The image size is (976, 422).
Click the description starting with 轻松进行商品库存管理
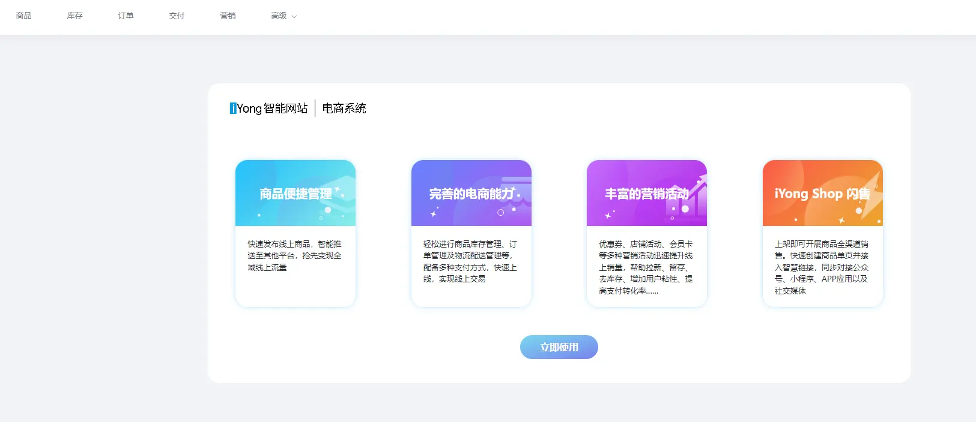(470, 261)
